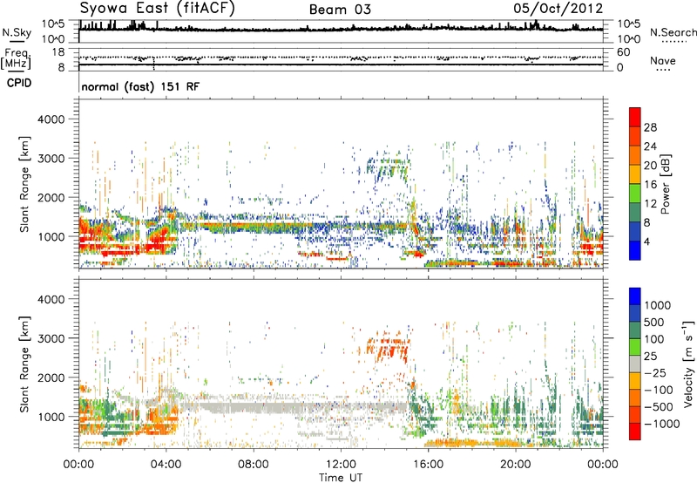Click the blue bottom segment of the power colorbar
Viewport: 697px width, 483px height.
(x=635, y=250)
